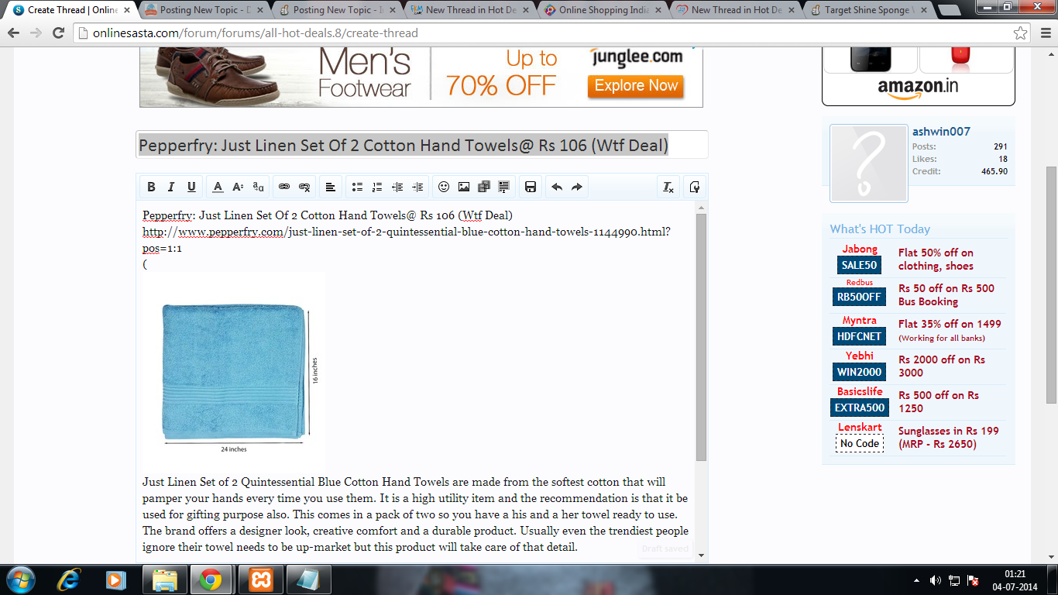Decrease indent with the outdent icon
1058x595 pixels.
tap(397, 187)
